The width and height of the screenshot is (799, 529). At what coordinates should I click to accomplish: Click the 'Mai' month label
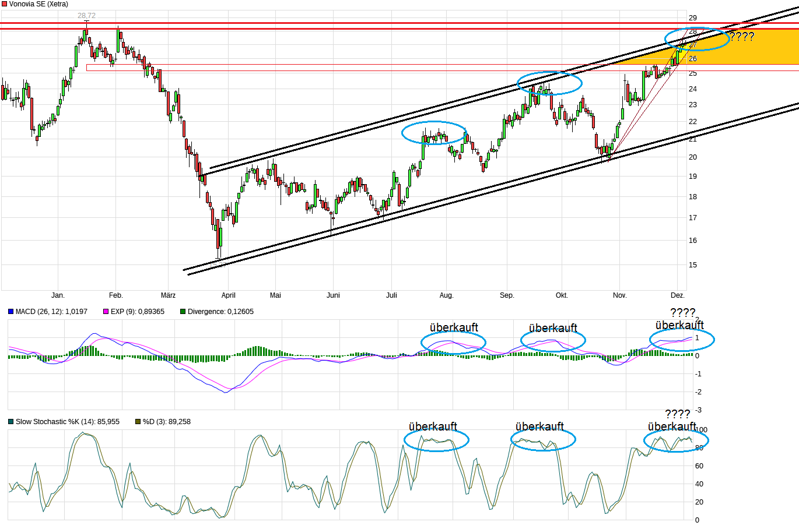275,295
